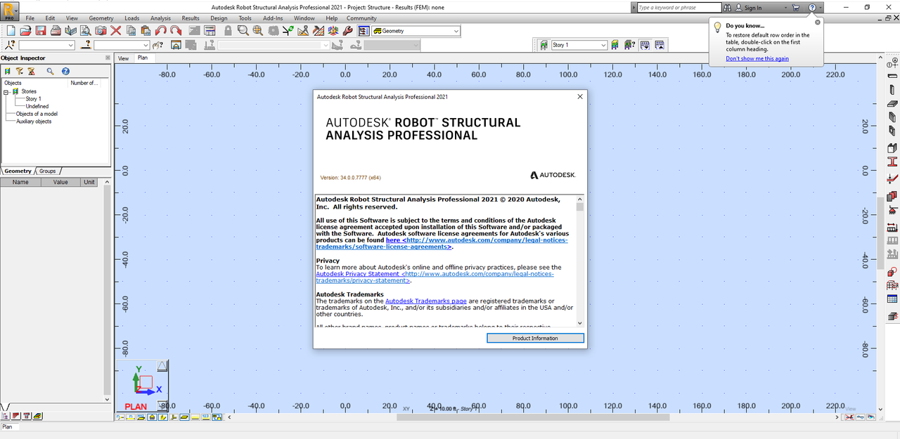Viewport: 900px width, 439px height.
Task: Click the horizontal scrollbar below plan view
Action: [532, 417]
